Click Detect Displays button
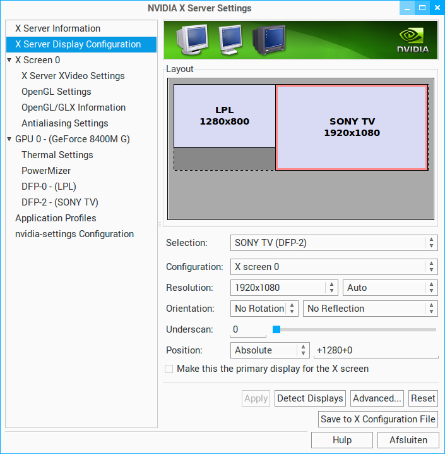Image resolution: width=445 pixels, height=454 pixels. [x=310, y=398]
